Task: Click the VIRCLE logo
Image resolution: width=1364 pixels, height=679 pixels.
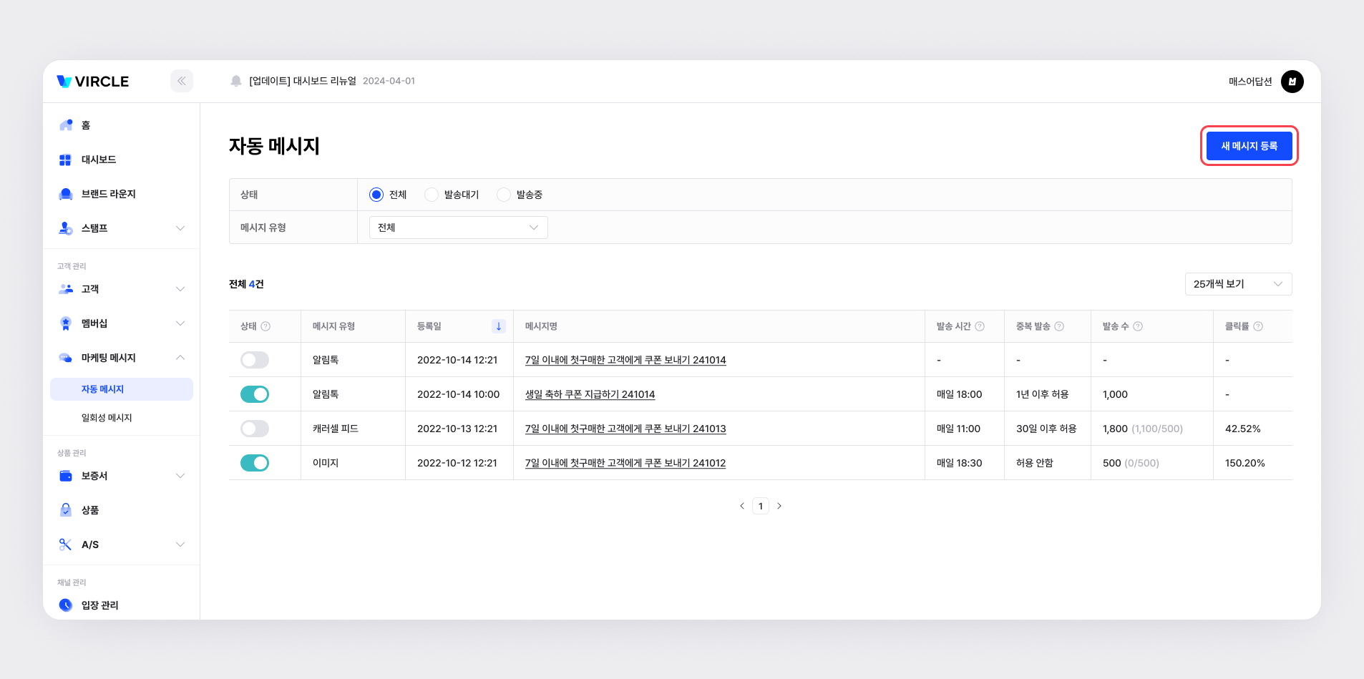Action: (93, 82)
